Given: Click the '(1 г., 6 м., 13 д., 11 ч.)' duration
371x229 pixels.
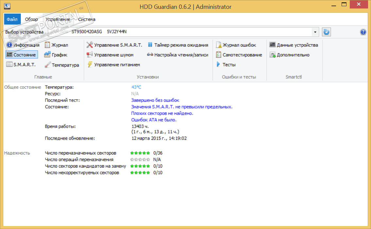Looking at the screenshot, I should pyautogui.click(x=155, y=132).
